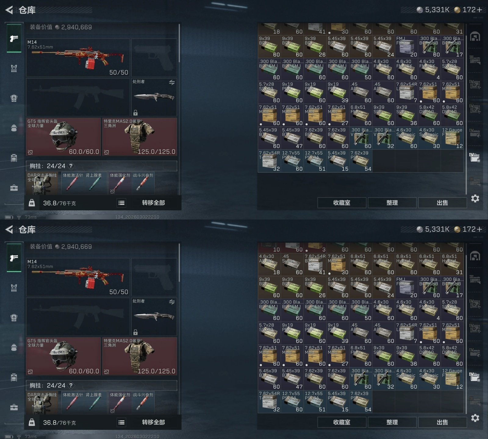Toggle the lock icon under the upper 处刑者 knife
This screenshot has height=439, width=488.
coord(135,112)
